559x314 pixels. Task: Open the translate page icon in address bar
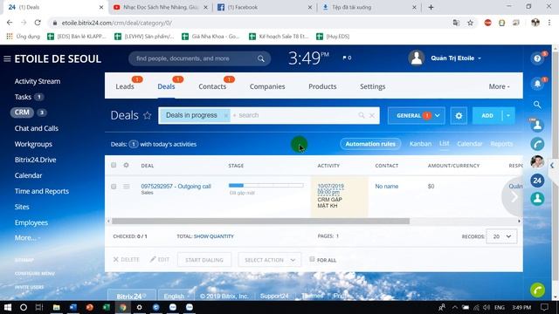click(x=456, y=23)
